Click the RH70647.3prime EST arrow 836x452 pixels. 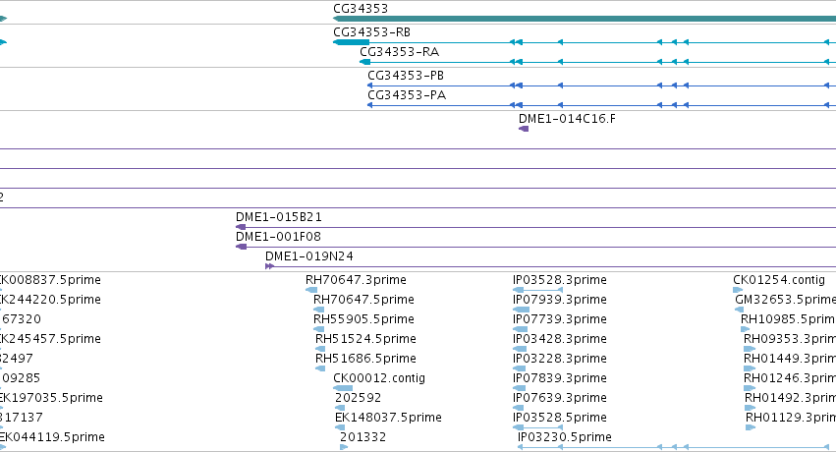coord(311,290)
